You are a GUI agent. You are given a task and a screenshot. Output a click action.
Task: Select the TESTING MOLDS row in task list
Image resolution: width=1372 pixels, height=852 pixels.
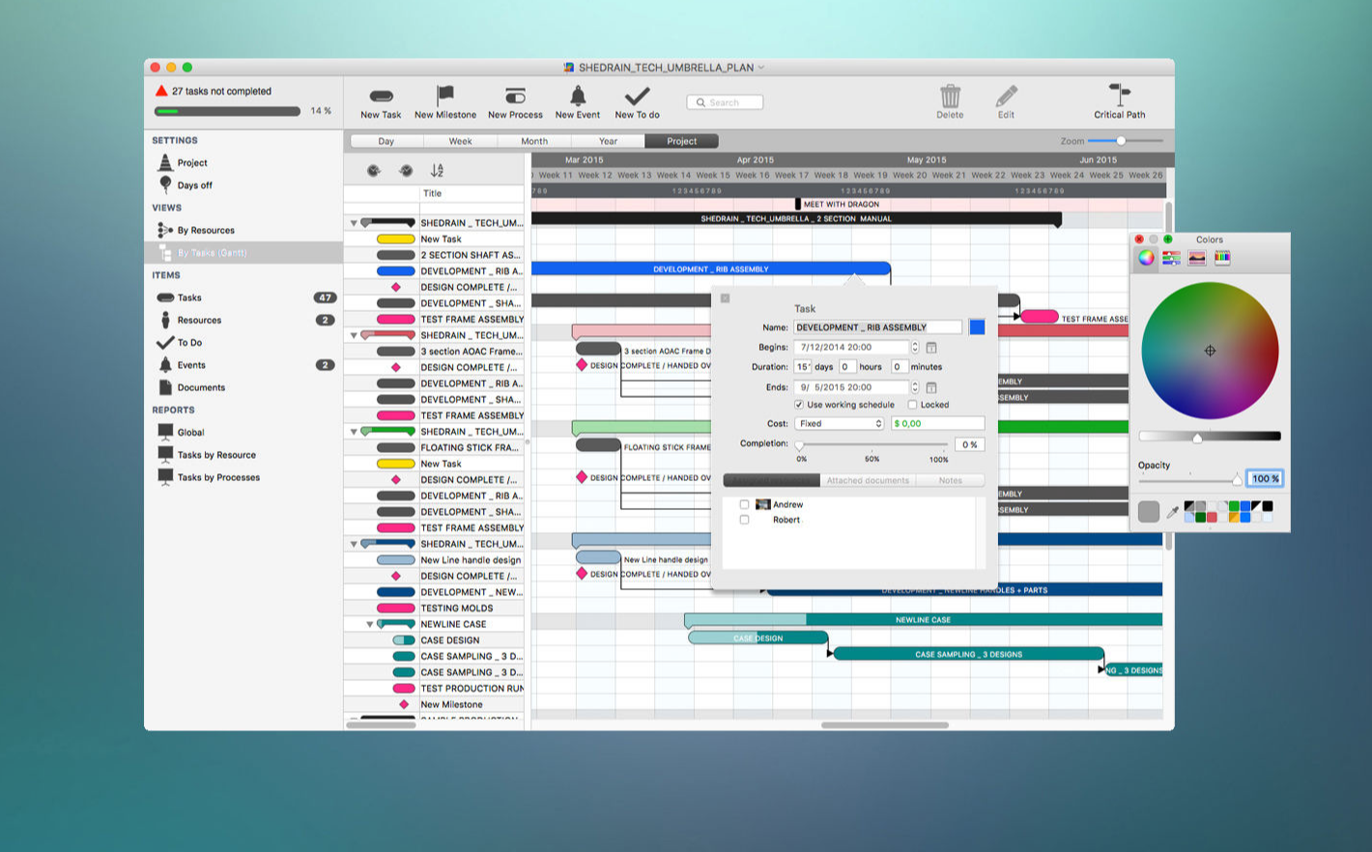[434, 608]
